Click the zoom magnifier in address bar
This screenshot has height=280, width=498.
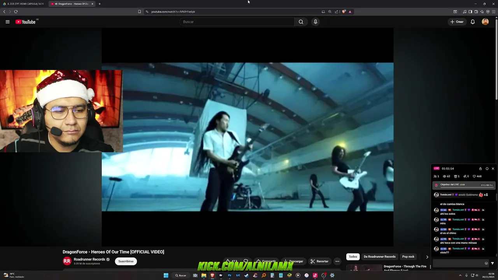[330, 12]
